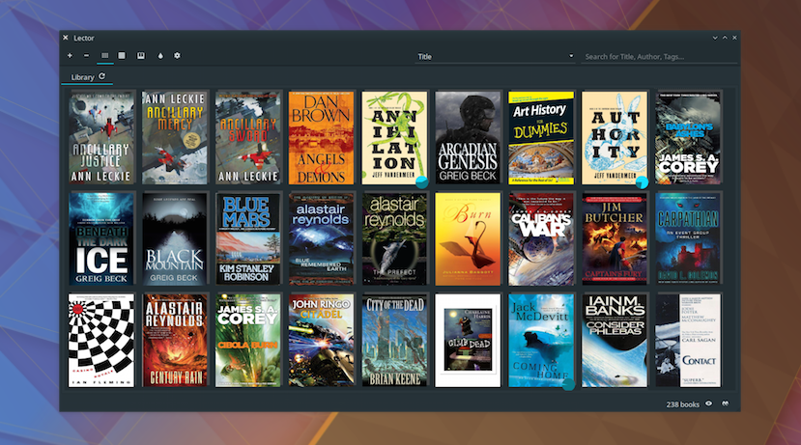Click the 238 books status text
The image size is (801, 445).
pos(682,404)
